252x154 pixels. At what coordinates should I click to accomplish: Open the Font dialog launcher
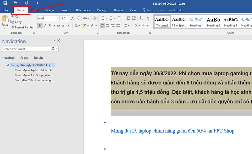click(x=97, y=33)
